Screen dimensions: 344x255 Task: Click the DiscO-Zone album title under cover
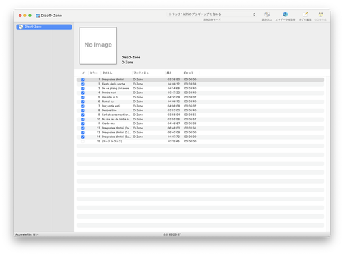click(131, 57)
